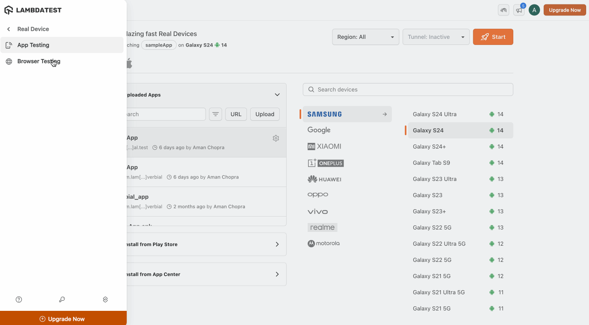The image size is (589, 325).
Task: Choose Galaxy Tab S9 device
Action: click(461, 163)
